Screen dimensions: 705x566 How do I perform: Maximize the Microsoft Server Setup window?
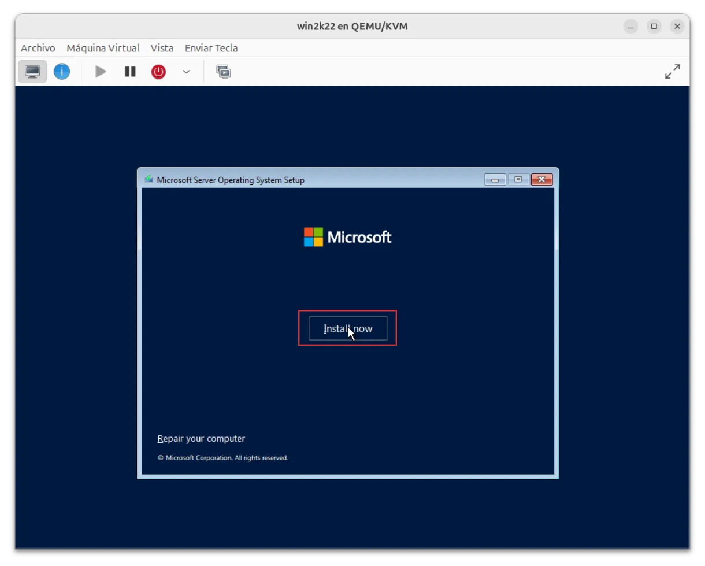pyautogui.click(x=518, y=180)
